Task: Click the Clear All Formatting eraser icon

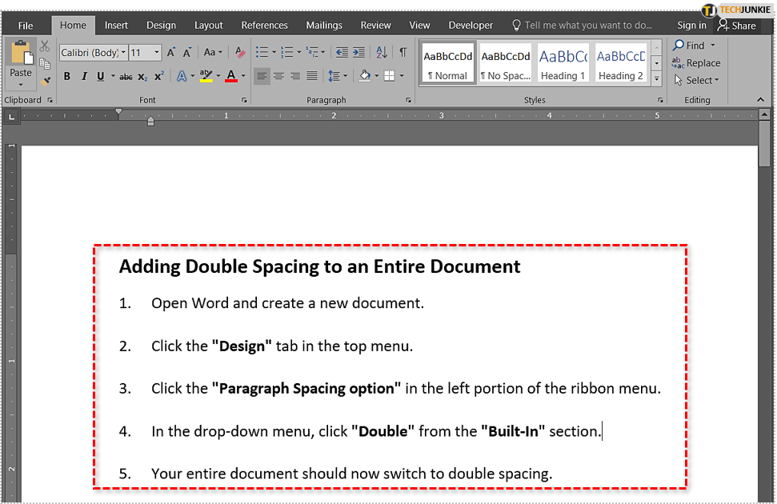Action: (239, 53)
